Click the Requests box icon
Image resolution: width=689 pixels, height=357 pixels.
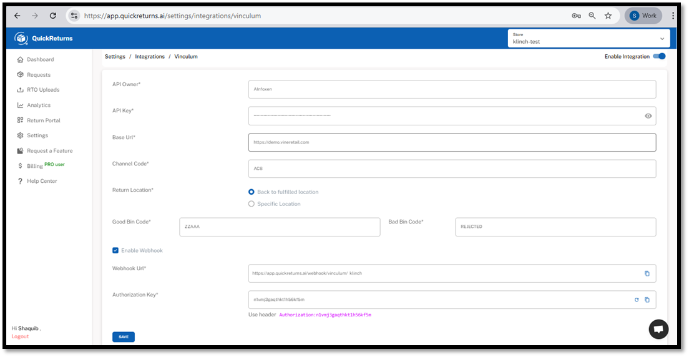click(x=20, y=75)
